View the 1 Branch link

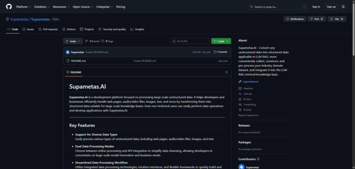coord(92,41)
